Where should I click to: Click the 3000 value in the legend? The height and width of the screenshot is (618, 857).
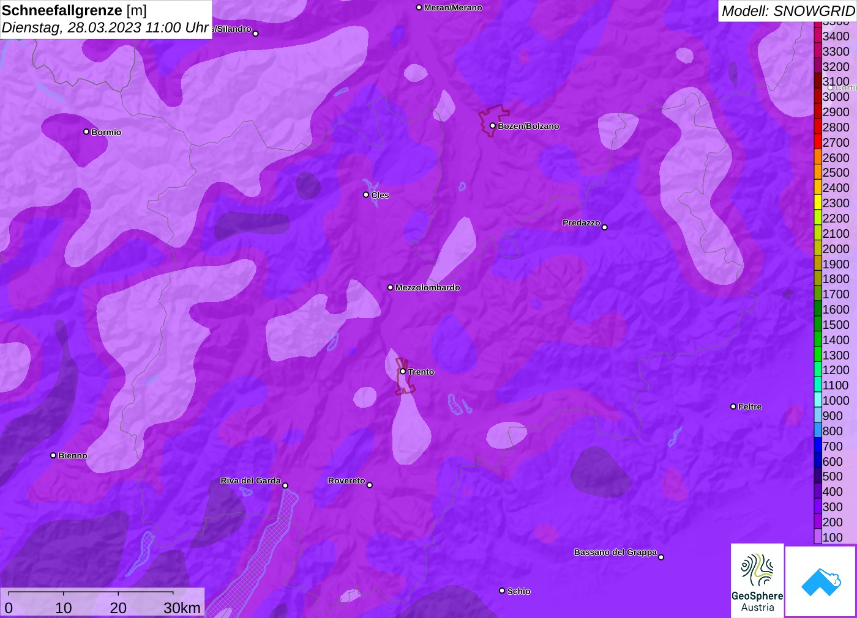pyautogui.click(x=836, y=97)
